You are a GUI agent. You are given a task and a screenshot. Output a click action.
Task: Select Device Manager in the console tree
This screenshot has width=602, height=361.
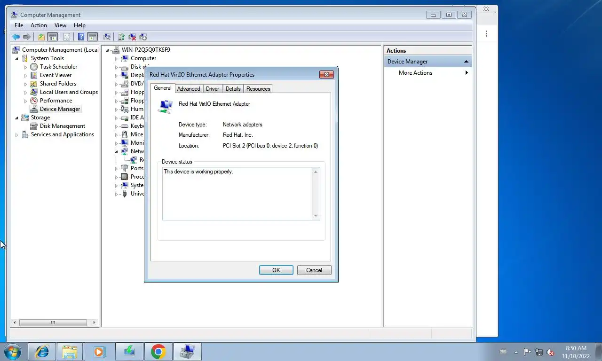(x=60, y=109)
